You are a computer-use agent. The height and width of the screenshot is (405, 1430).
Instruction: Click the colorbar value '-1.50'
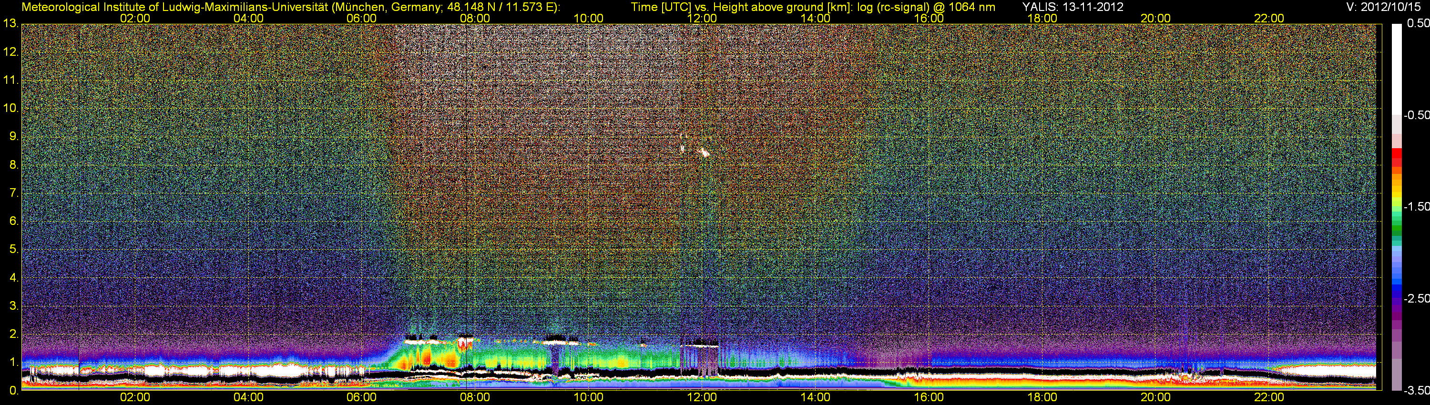point(1416,206)
